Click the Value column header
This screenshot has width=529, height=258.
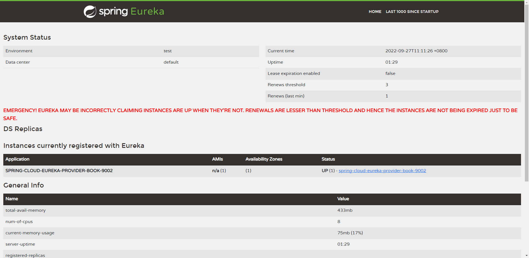[343, 199]
